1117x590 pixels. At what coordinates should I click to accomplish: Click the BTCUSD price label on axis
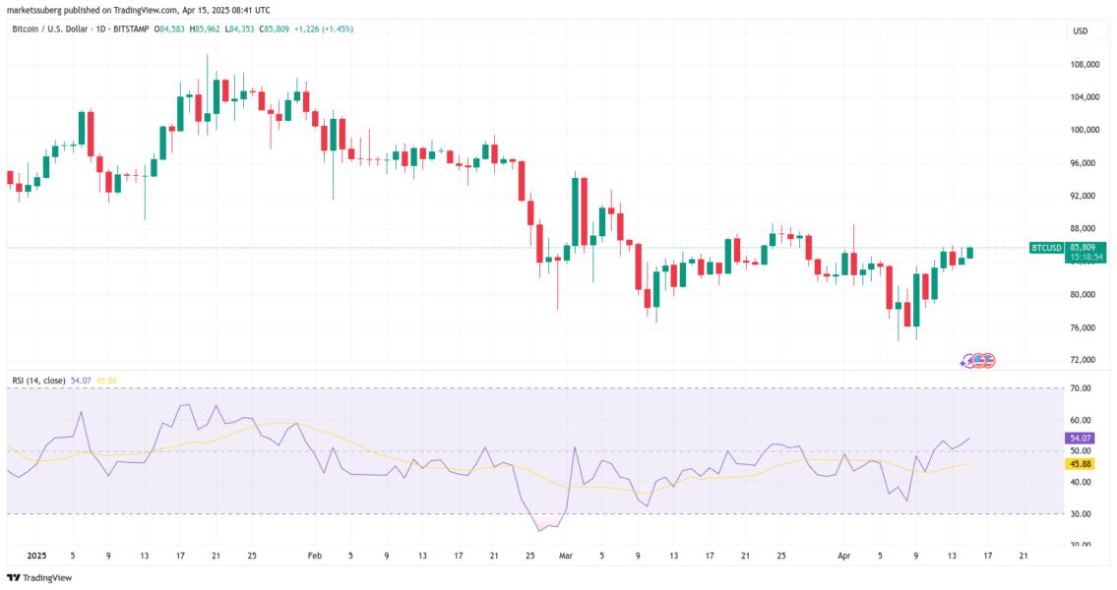tap(1046, 248)
